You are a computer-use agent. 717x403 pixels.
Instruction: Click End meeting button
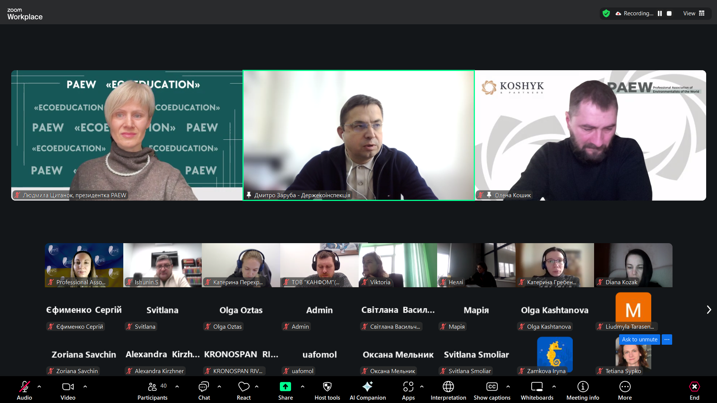694,390
